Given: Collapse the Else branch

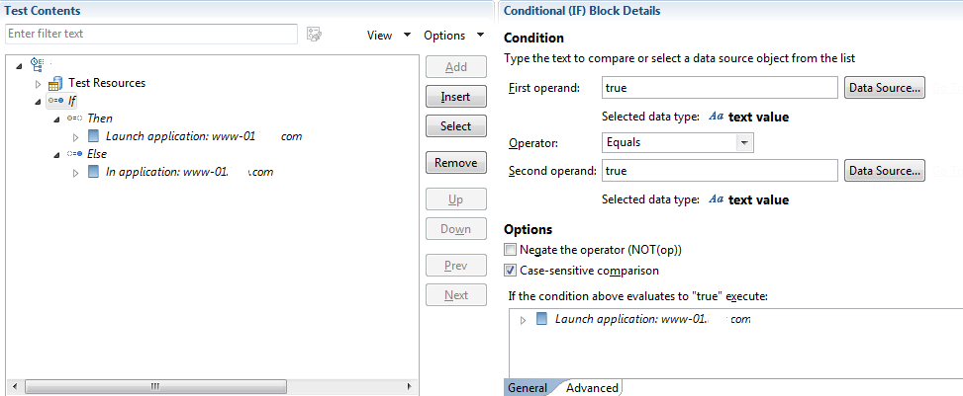Looking at the screenshot, I should [x=57, y=154].
